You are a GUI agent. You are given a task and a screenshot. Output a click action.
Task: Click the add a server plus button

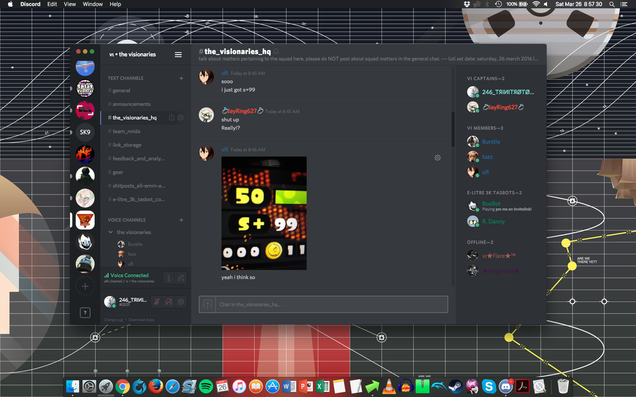[85, 286]
